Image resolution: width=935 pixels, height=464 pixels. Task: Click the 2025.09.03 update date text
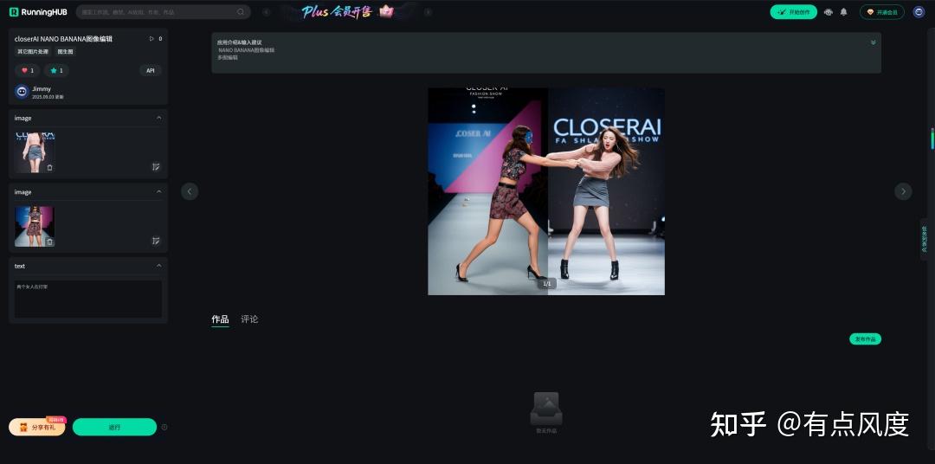coord(48,97)
